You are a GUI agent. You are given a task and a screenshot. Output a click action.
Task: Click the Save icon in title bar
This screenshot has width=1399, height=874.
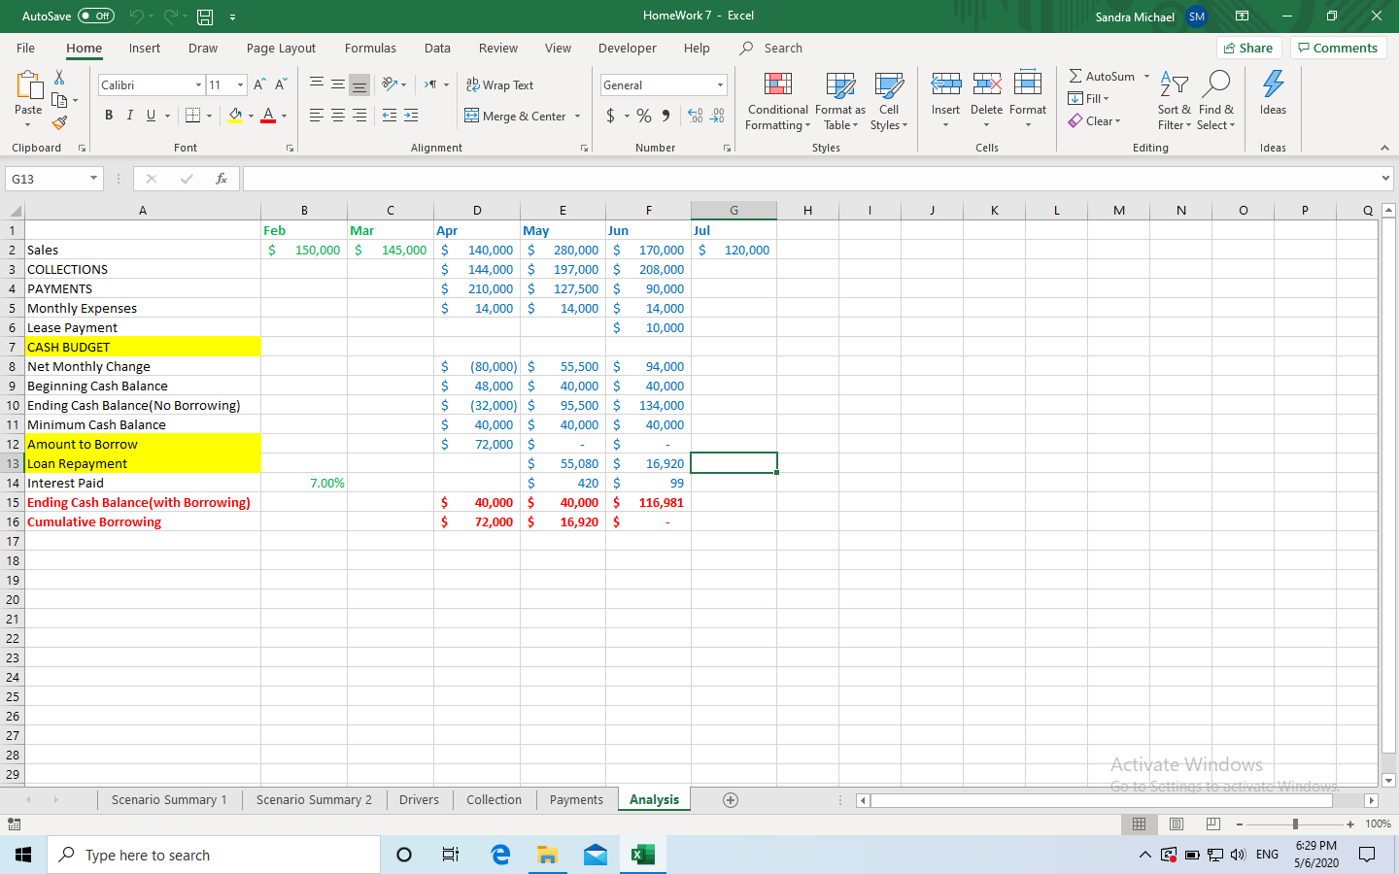coord(205,17)
